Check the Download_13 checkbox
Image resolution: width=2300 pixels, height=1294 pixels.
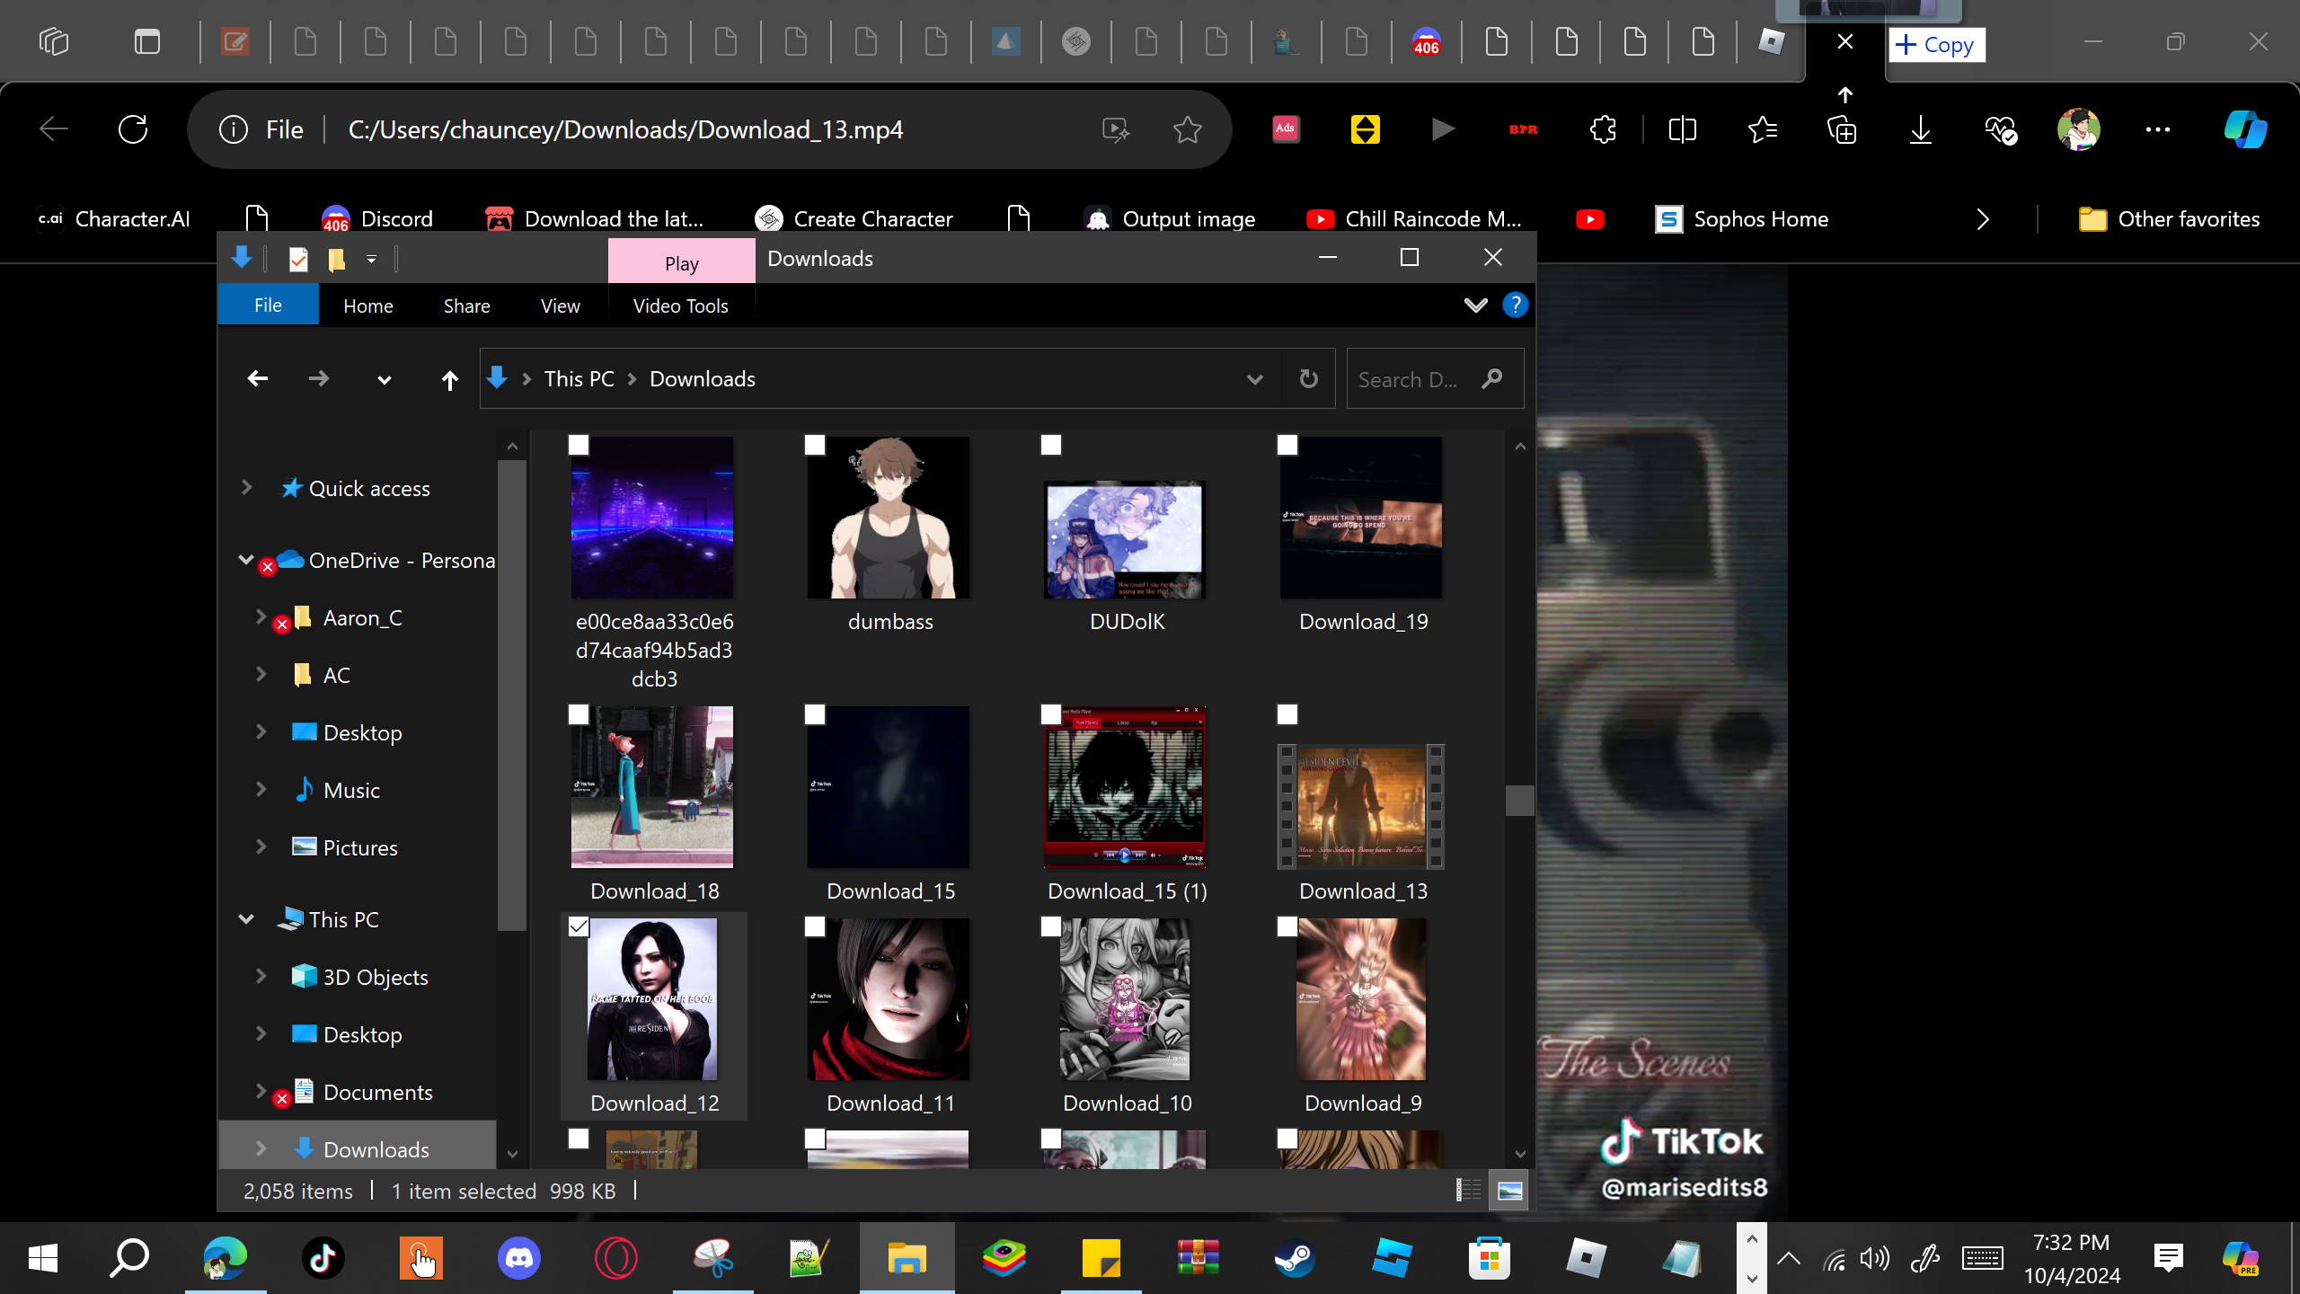click(1287, 714)
